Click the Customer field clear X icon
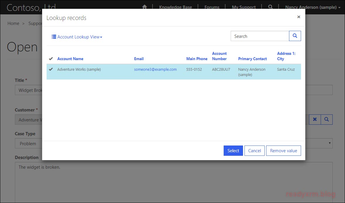This screenshot has width=345, height=203. (315, 119)
